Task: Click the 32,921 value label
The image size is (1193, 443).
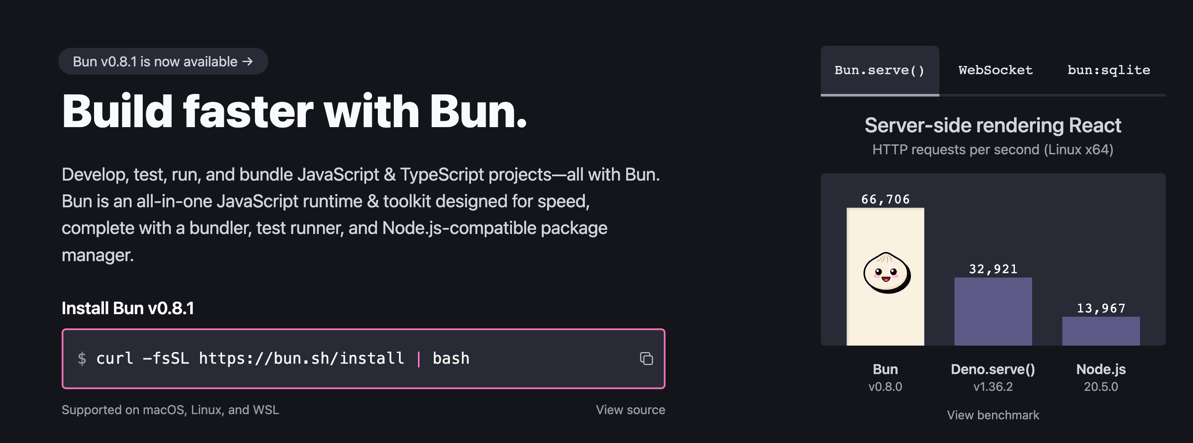Action: [x=993, y=269]
